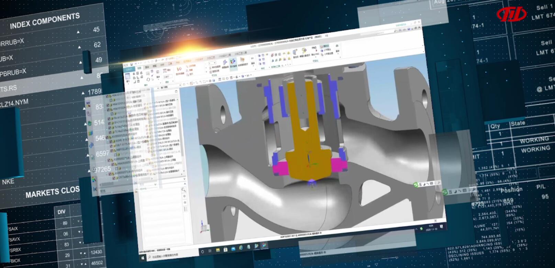The image size is (555, 268).
Task: Open Microsoft Store from the taskbar
Action: [x=225, y=249]
